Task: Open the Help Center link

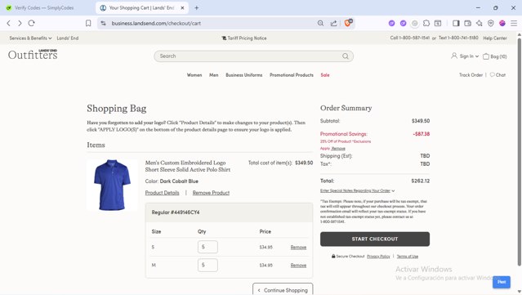Action: point(495,38)
